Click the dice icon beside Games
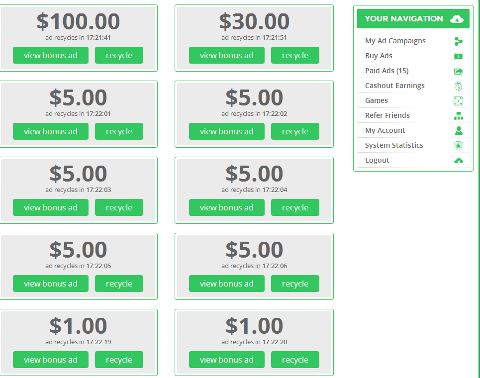 point(458,101)
